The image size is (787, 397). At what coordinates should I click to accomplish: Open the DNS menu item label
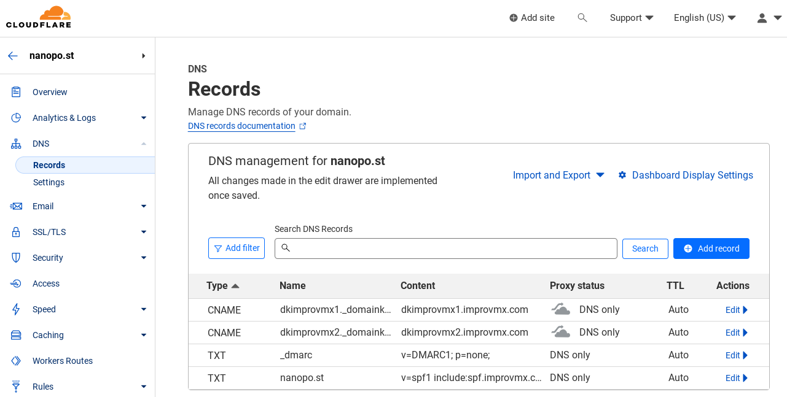41,144
